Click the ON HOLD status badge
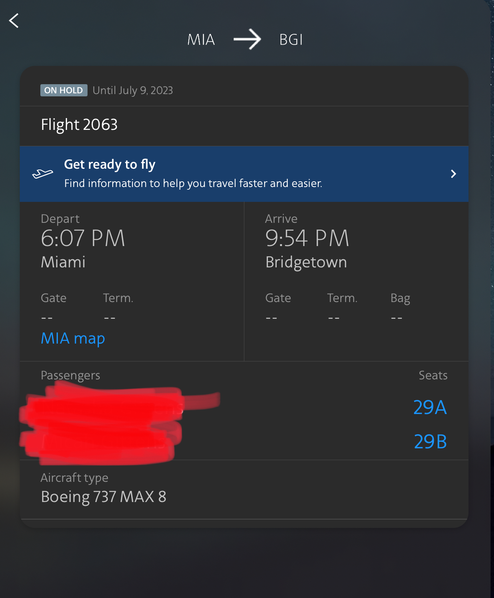 [64, 90]
